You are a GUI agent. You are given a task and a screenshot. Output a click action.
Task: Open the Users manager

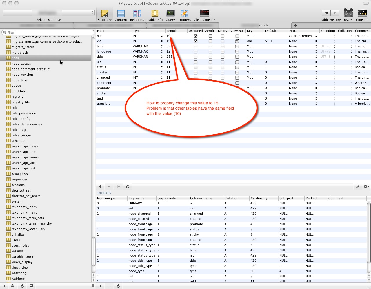click(348, 15)
